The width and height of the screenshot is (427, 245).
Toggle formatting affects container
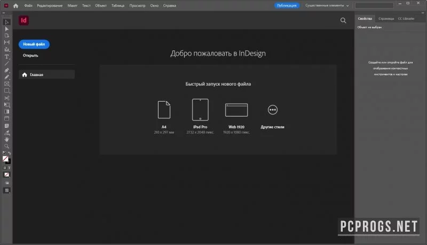(5, 168)
